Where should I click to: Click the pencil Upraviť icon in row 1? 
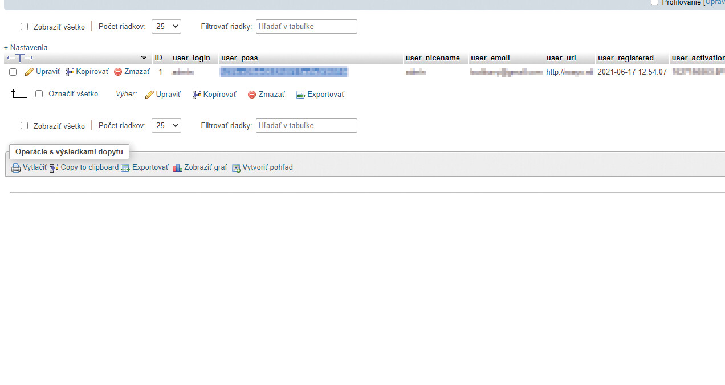[30, 72]
